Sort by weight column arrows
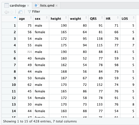Viewport: 139px width, 125px height. click(x=86, y=17)
